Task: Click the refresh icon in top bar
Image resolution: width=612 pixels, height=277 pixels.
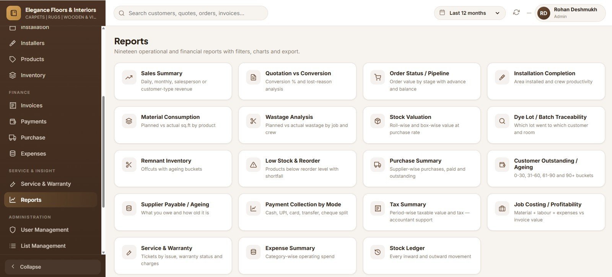Action: (x=516, y=13)
